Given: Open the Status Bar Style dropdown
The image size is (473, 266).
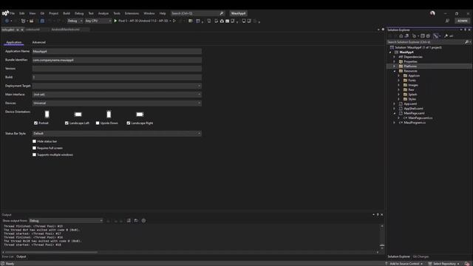Looking at the screenshot, I should click(117, 133).
